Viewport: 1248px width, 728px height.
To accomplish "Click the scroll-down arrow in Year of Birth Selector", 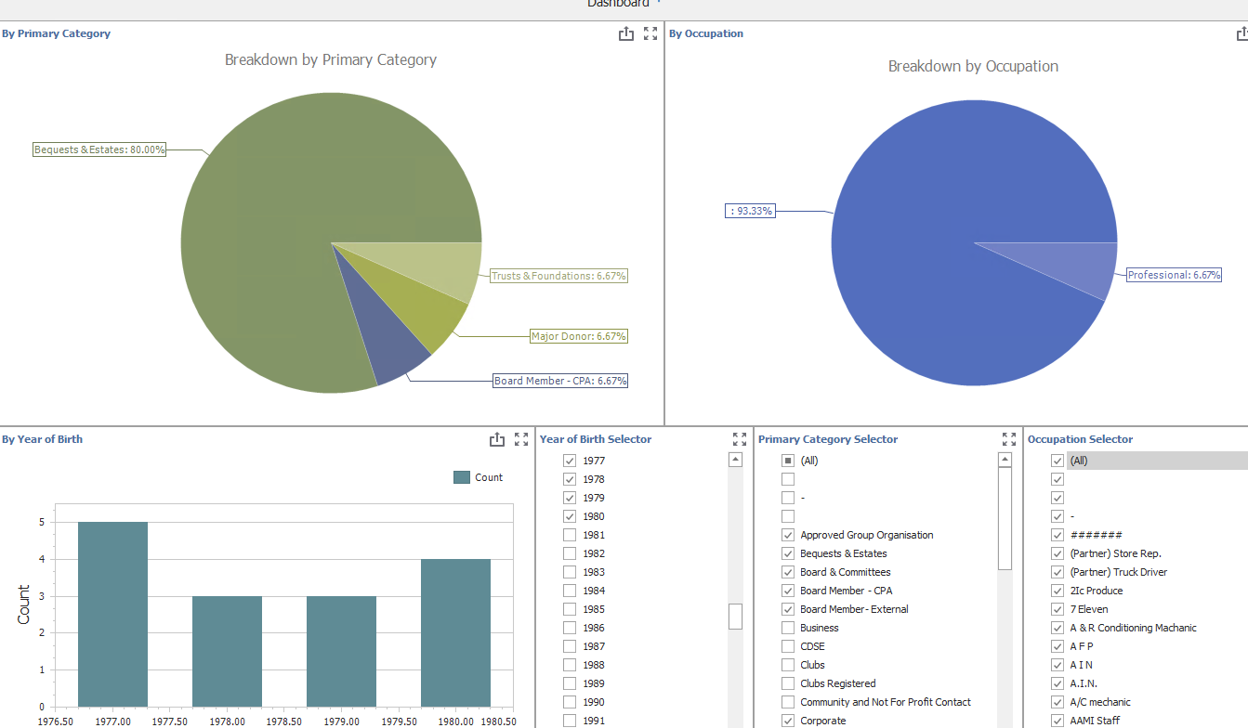I will point(735,722).
